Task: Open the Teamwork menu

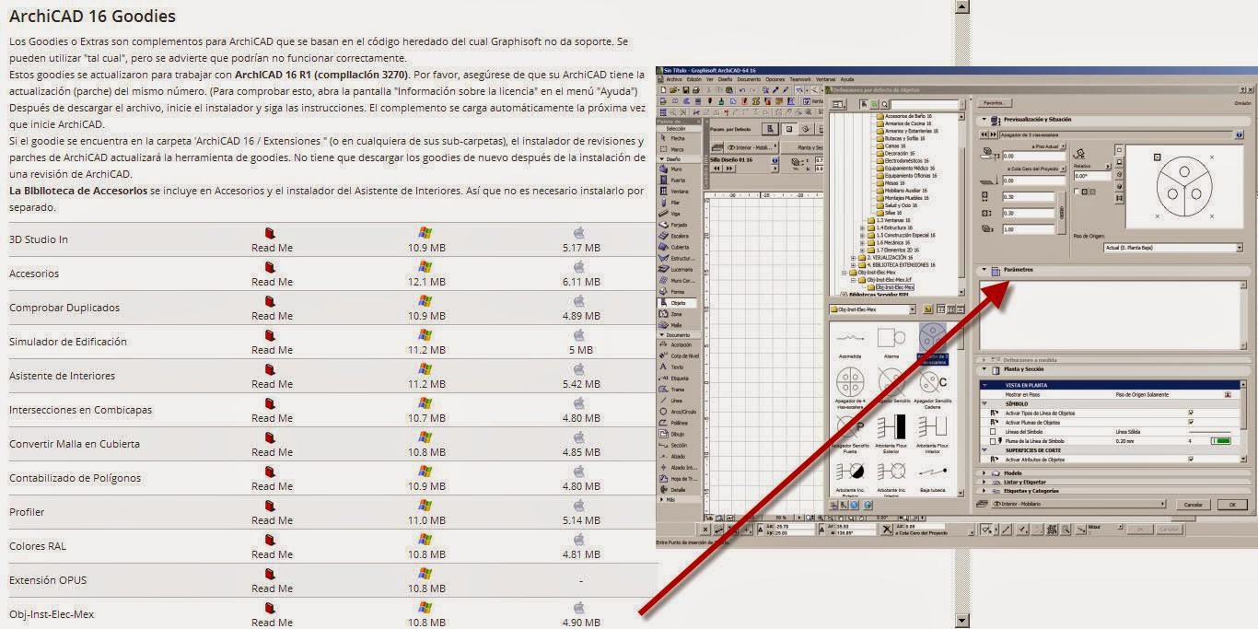Action: click(x=800, y=80)
